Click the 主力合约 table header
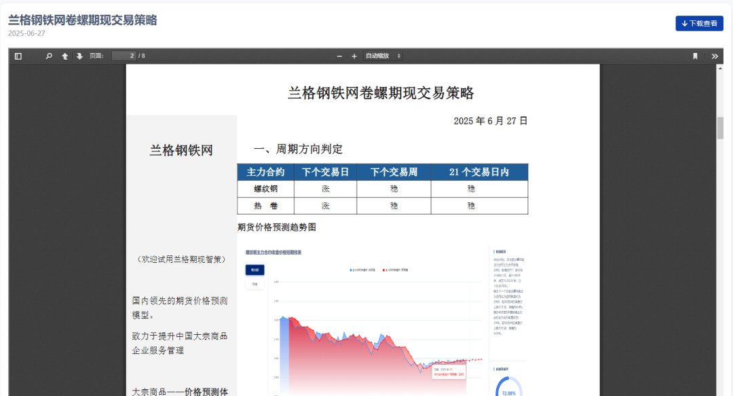The image size is (733, 396). pyautogui.click(x=265, y=173)
